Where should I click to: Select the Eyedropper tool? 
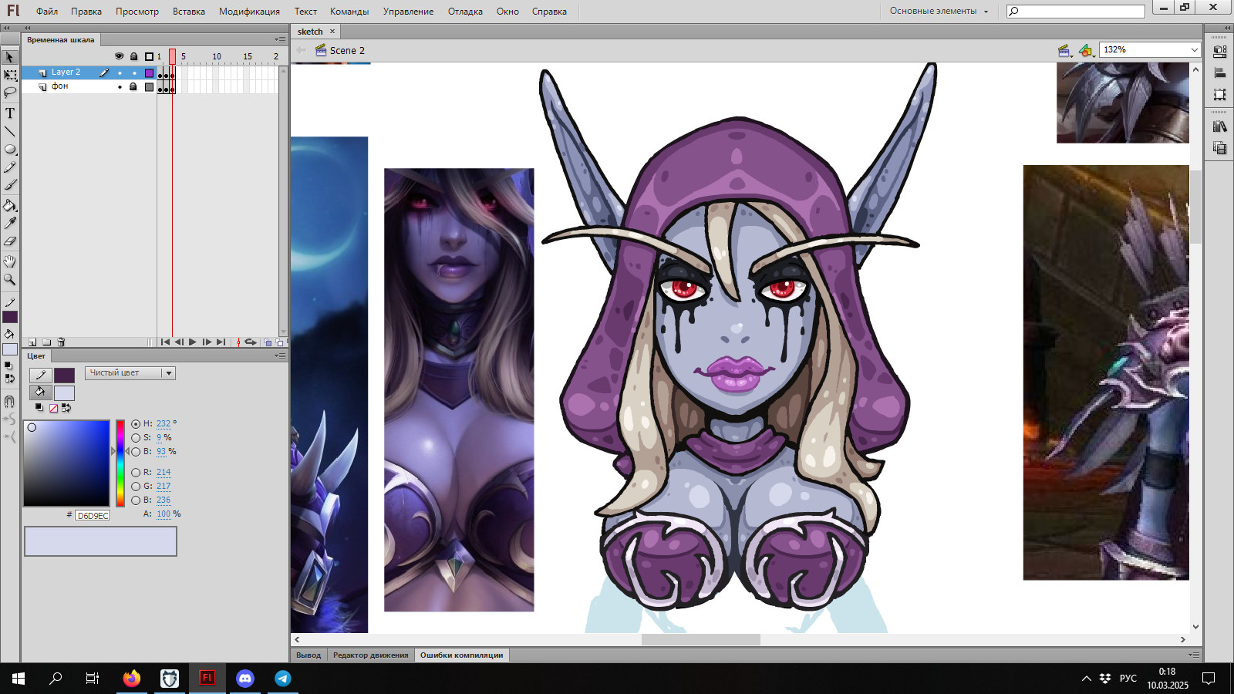[x=10, y=224]
